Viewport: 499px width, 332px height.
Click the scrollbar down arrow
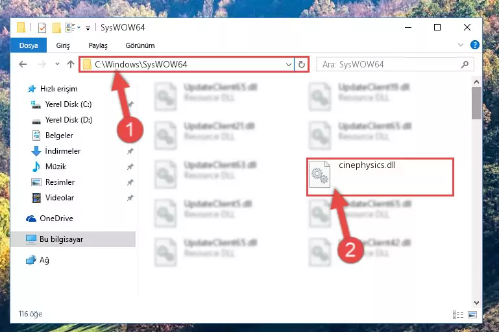(x=476, y=302)
